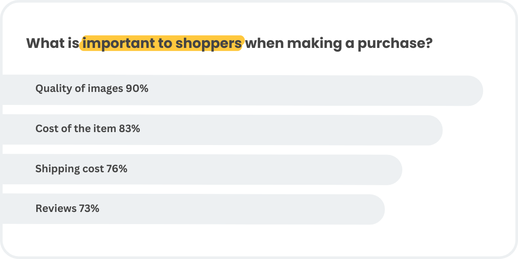Select the 73% value beside Reviews

pyautogui.click(x=89, y=208)
